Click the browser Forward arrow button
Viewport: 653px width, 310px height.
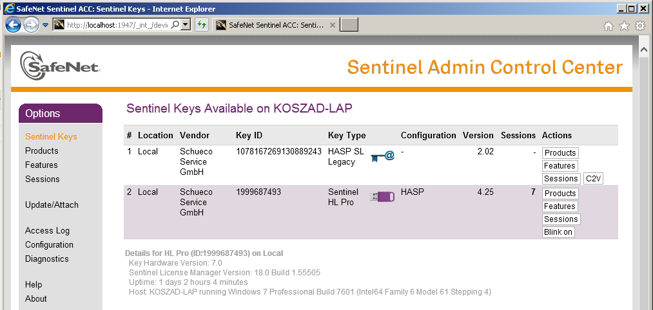point(31,25)
